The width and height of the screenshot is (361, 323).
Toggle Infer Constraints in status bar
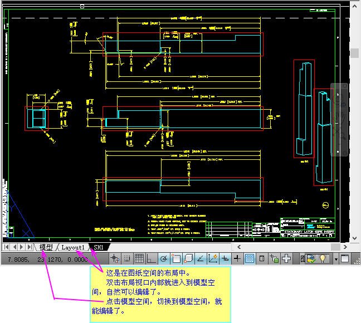[115, 258]
